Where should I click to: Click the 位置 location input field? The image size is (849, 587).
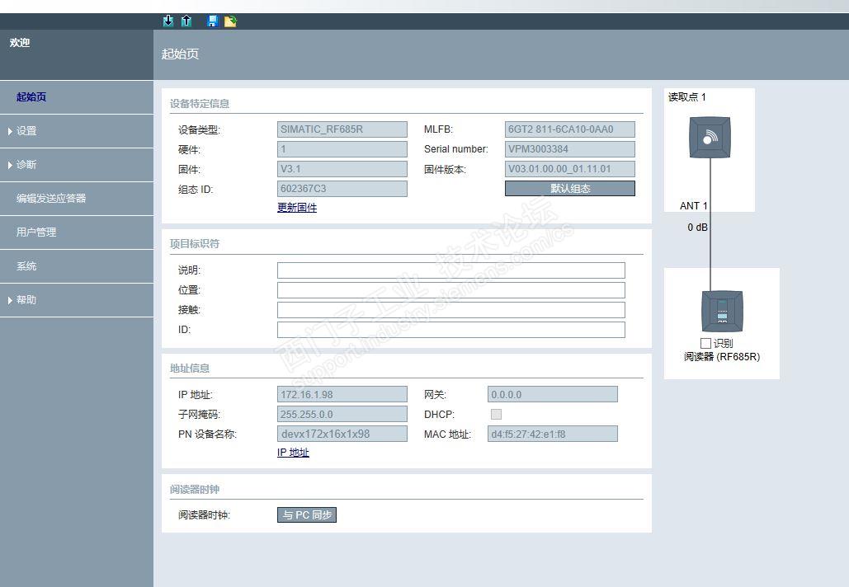pyautogui.click(x=451, y=290)
